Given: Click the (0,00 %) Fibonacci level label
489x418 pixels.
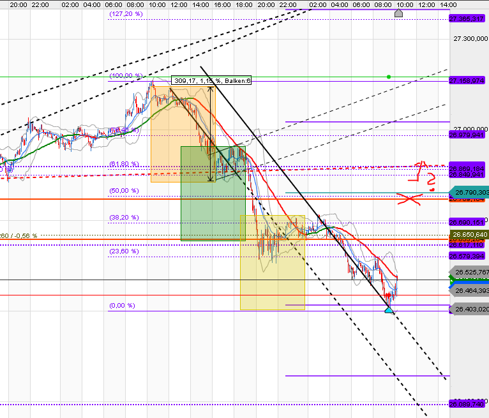Looking at the screenshot, I should pyautogui.click(x=123, y=306).
